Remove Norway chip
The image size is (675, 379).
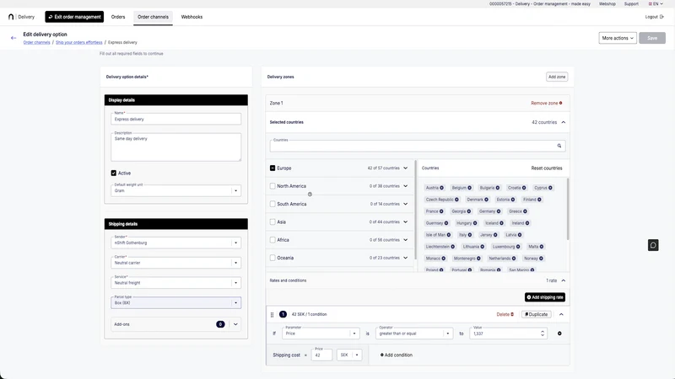[x=541, y=259]
